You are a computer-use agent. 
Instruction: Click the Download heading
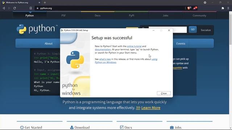[82, 127]
